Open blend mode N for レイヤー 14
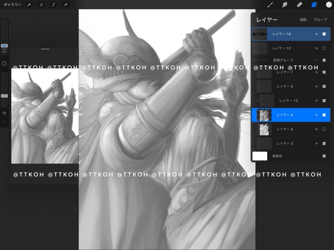The width and height of the screenshot is (334, 250). [x=316, y=34]
